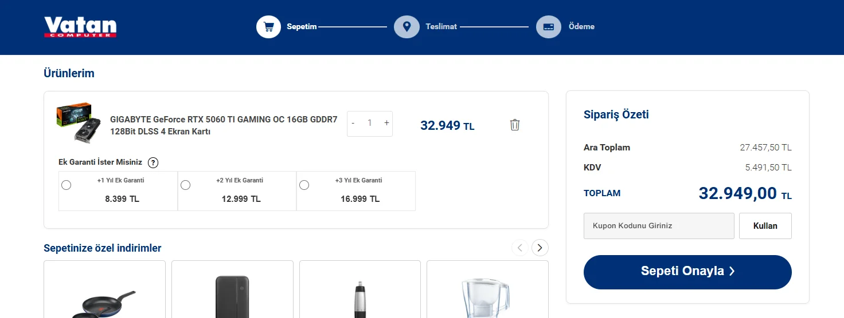
Task: Show next special discounts with right arrow
Action: pyautogui.click(x=540, y=248)
